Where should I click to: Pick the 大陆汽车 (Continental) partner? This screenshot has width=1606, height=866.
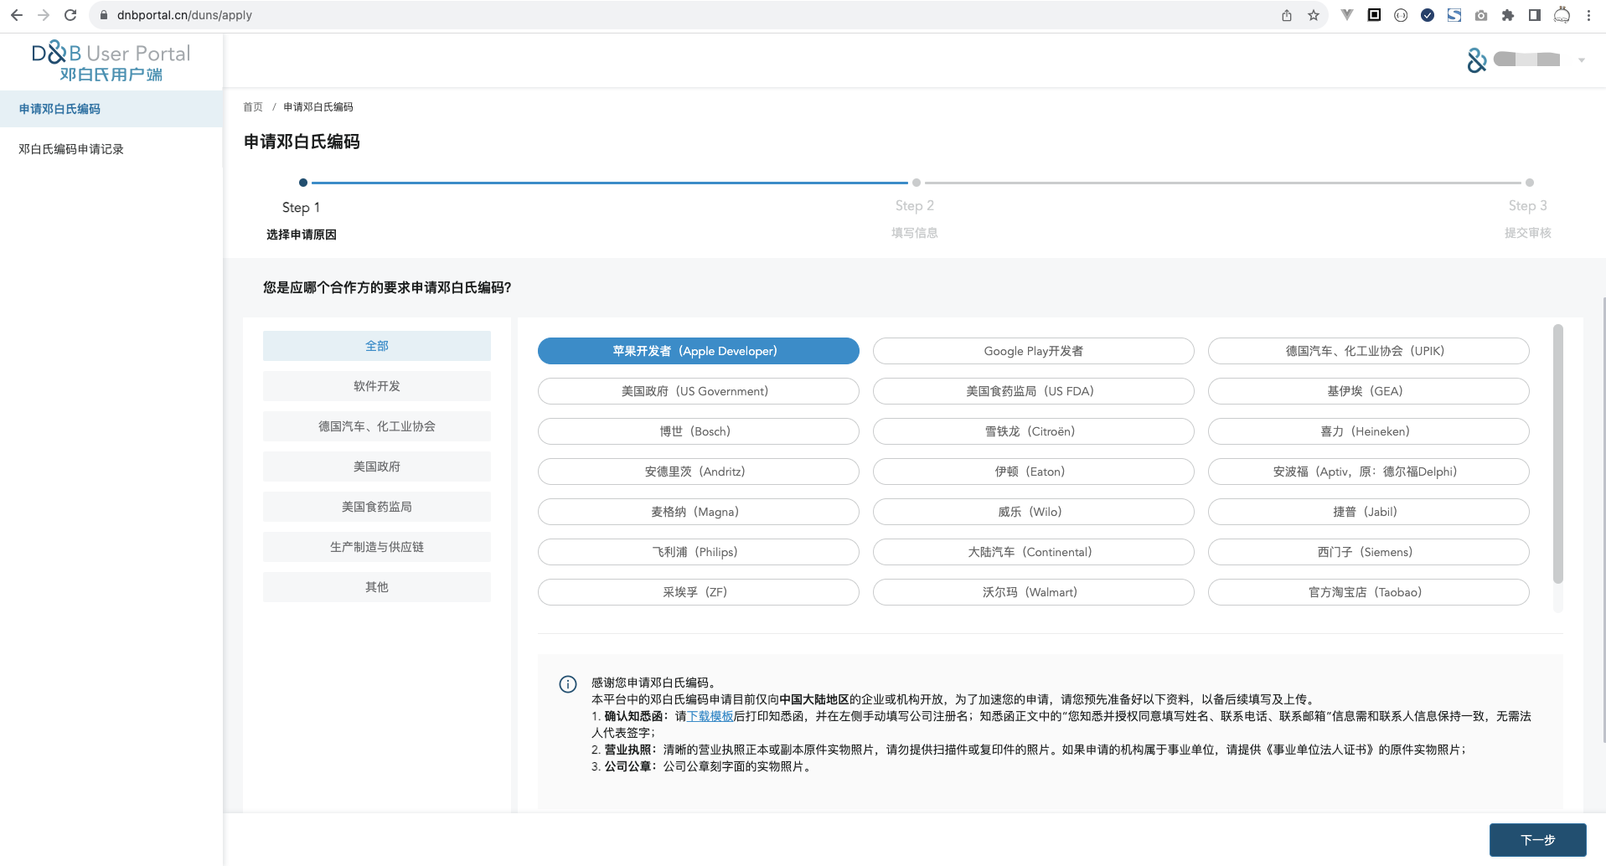(x=1034, y=552)
